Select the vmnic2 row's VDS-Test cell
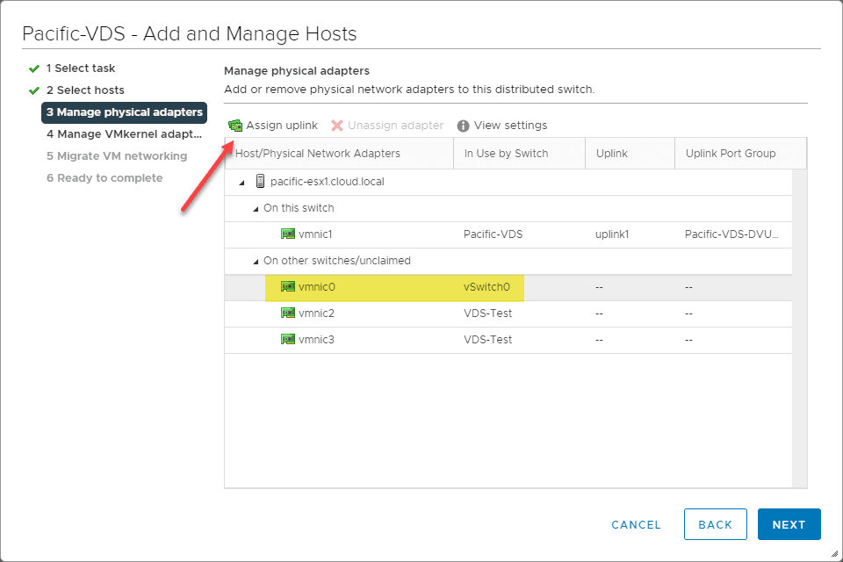The height and width of the screenshot is (562, 843). coord(488,313)
